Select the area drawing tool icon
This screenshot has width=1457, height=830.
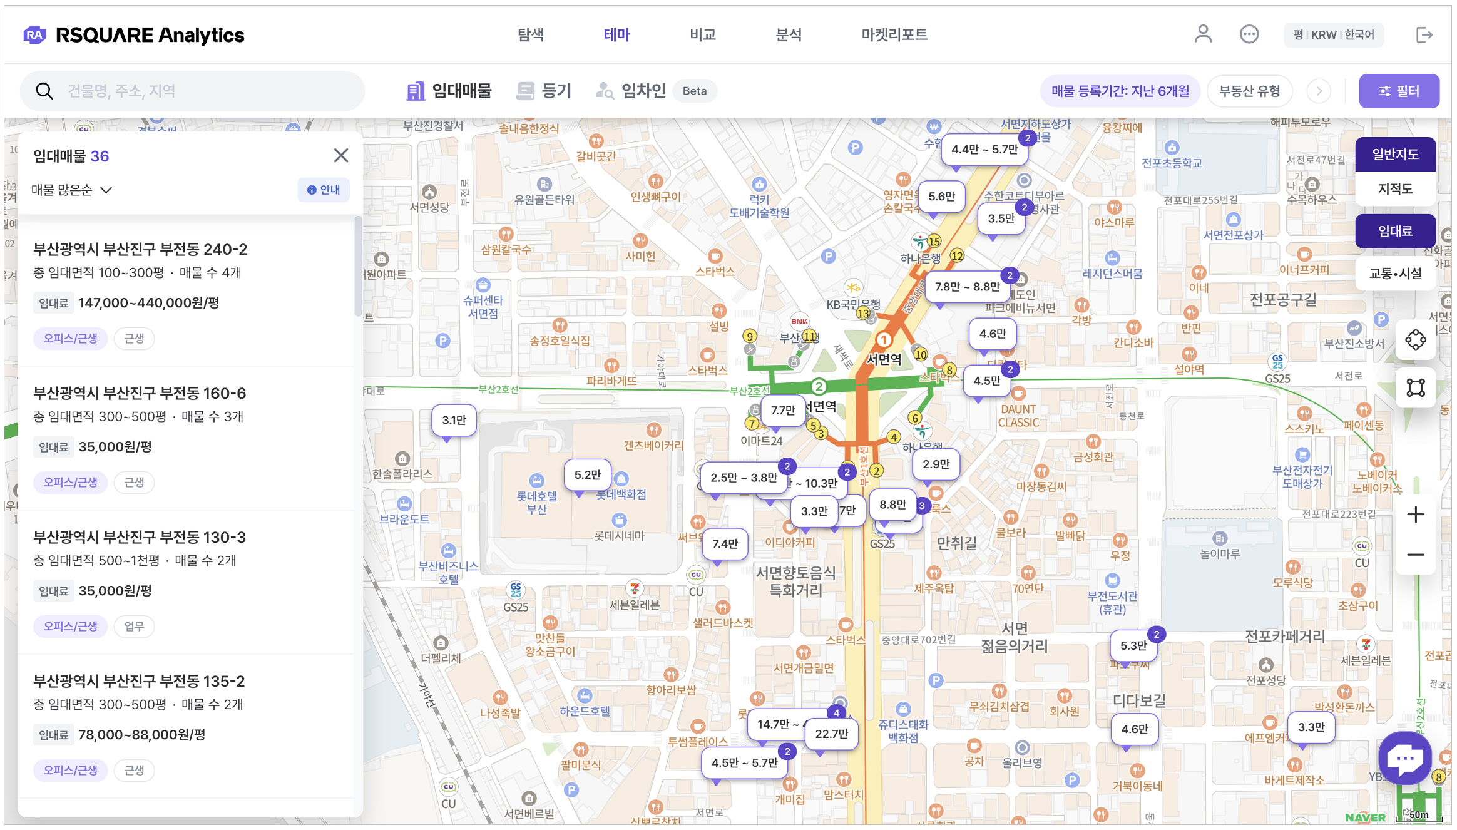click(1415, 387)
